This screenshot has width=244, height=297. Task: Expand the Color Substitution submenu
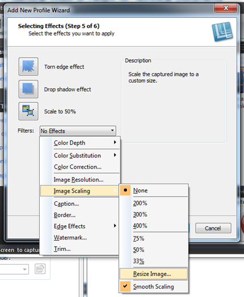click(x=80, y=156)
